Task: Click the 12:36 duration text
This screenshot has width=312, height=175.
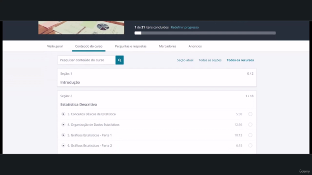Action: (x=238, y=124)
